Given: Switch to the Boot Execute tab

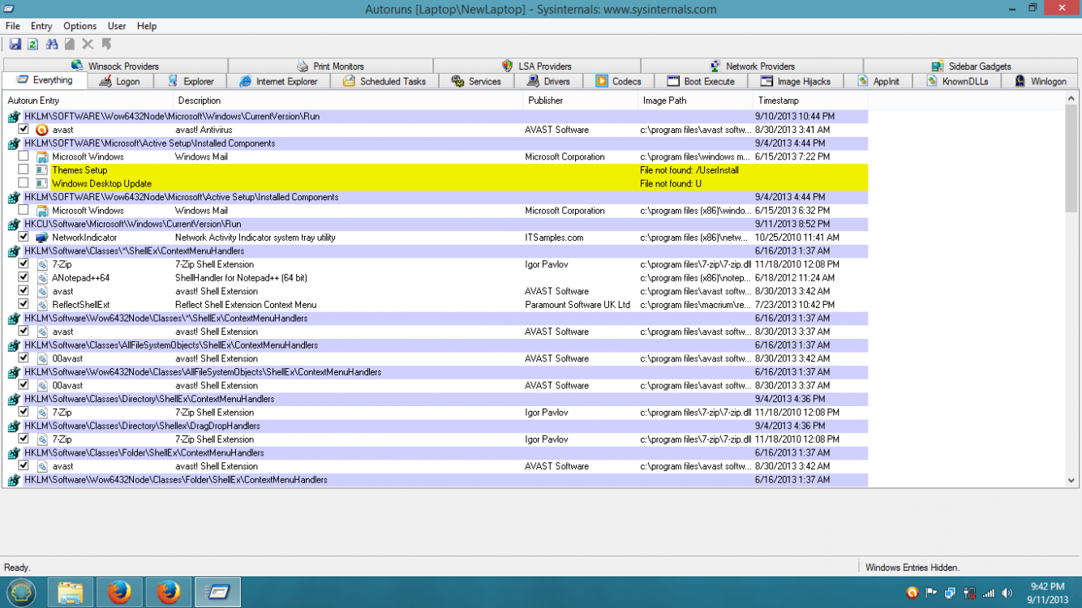Looking at the screenshot, I should [701, 81].
